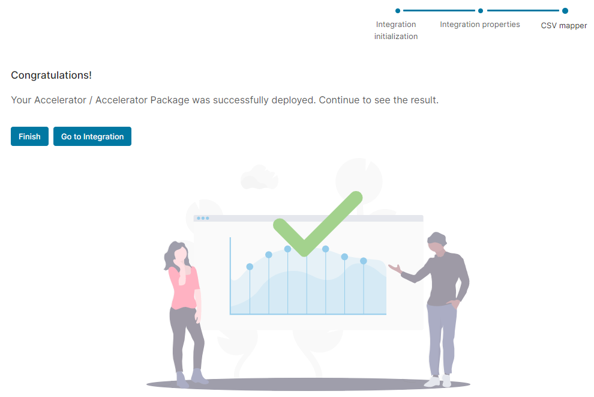
Task: Click the three blue dots in window header
Action: [203, 218]
